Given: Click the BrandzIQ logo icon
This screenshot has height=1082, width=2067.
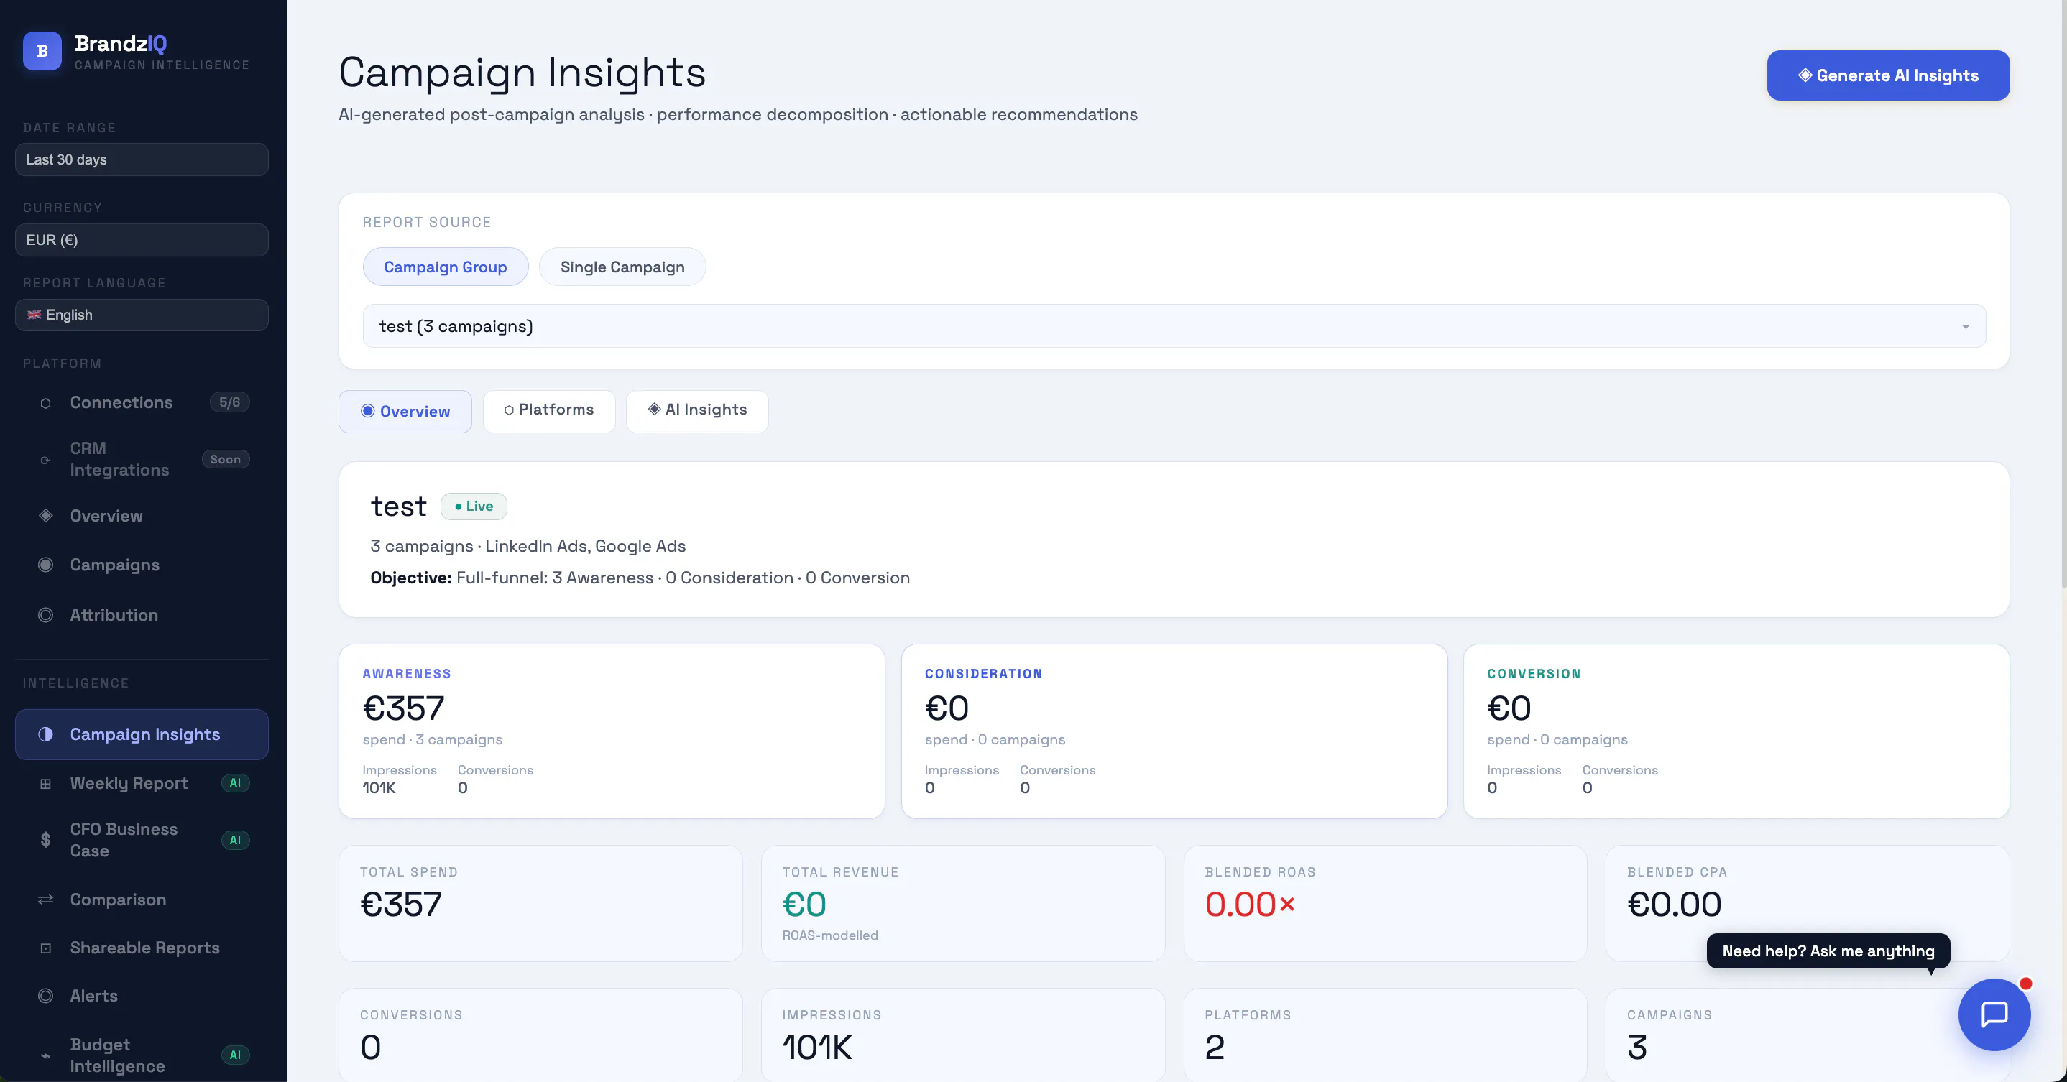Looking at the screenshot, I should pyautogui.click(x=42, y=51).
